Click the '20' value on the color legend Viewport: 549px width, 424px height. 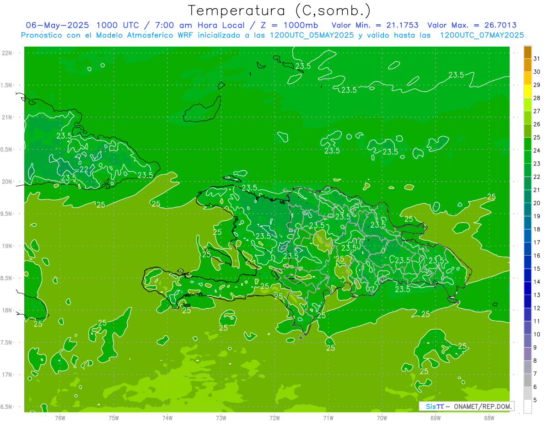pos(537,203)
